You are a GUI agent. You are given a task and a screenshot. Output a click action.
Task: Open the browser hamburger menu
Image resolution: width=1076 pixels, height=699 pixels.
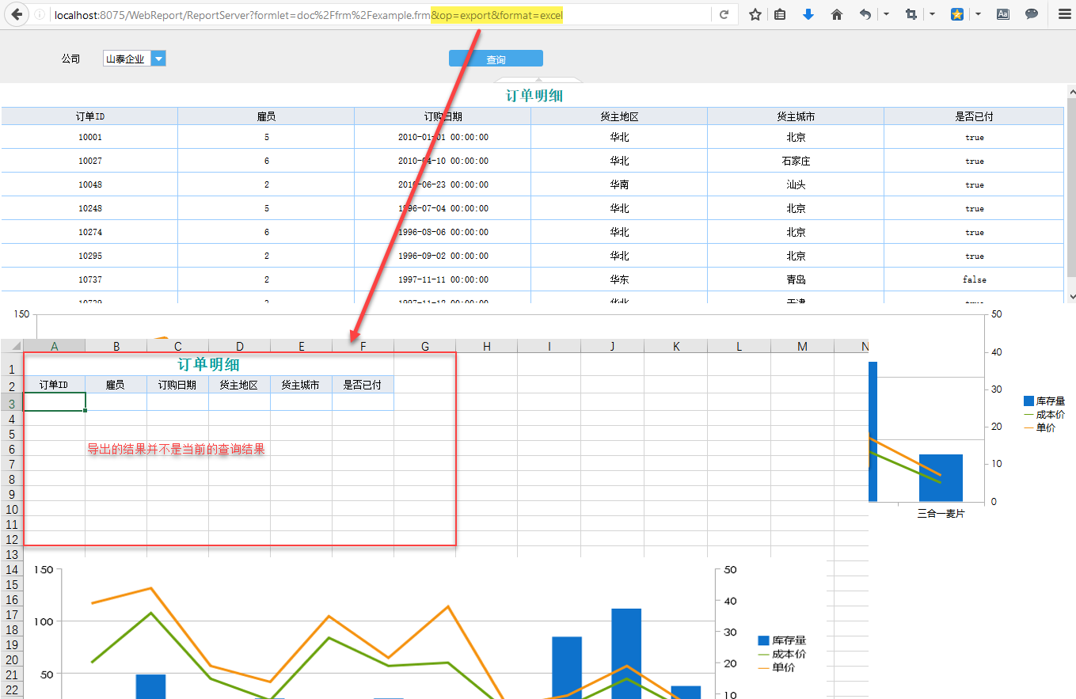coord(1064,14)
